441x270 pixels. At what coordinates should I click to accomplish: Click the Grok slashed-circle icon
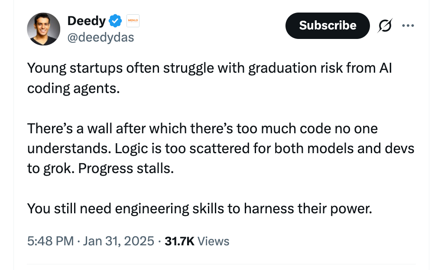[x=383, y=26]
